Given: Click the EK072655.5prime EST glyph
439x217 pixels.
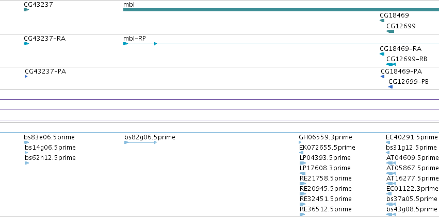Looking at the screenshot, I should pos(301,153).
